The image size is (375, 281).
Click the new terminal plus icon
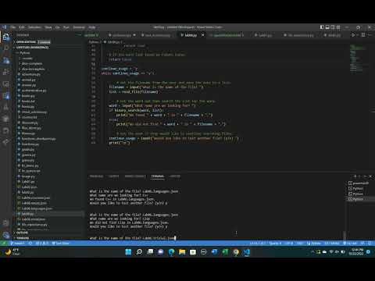point(355,176)
